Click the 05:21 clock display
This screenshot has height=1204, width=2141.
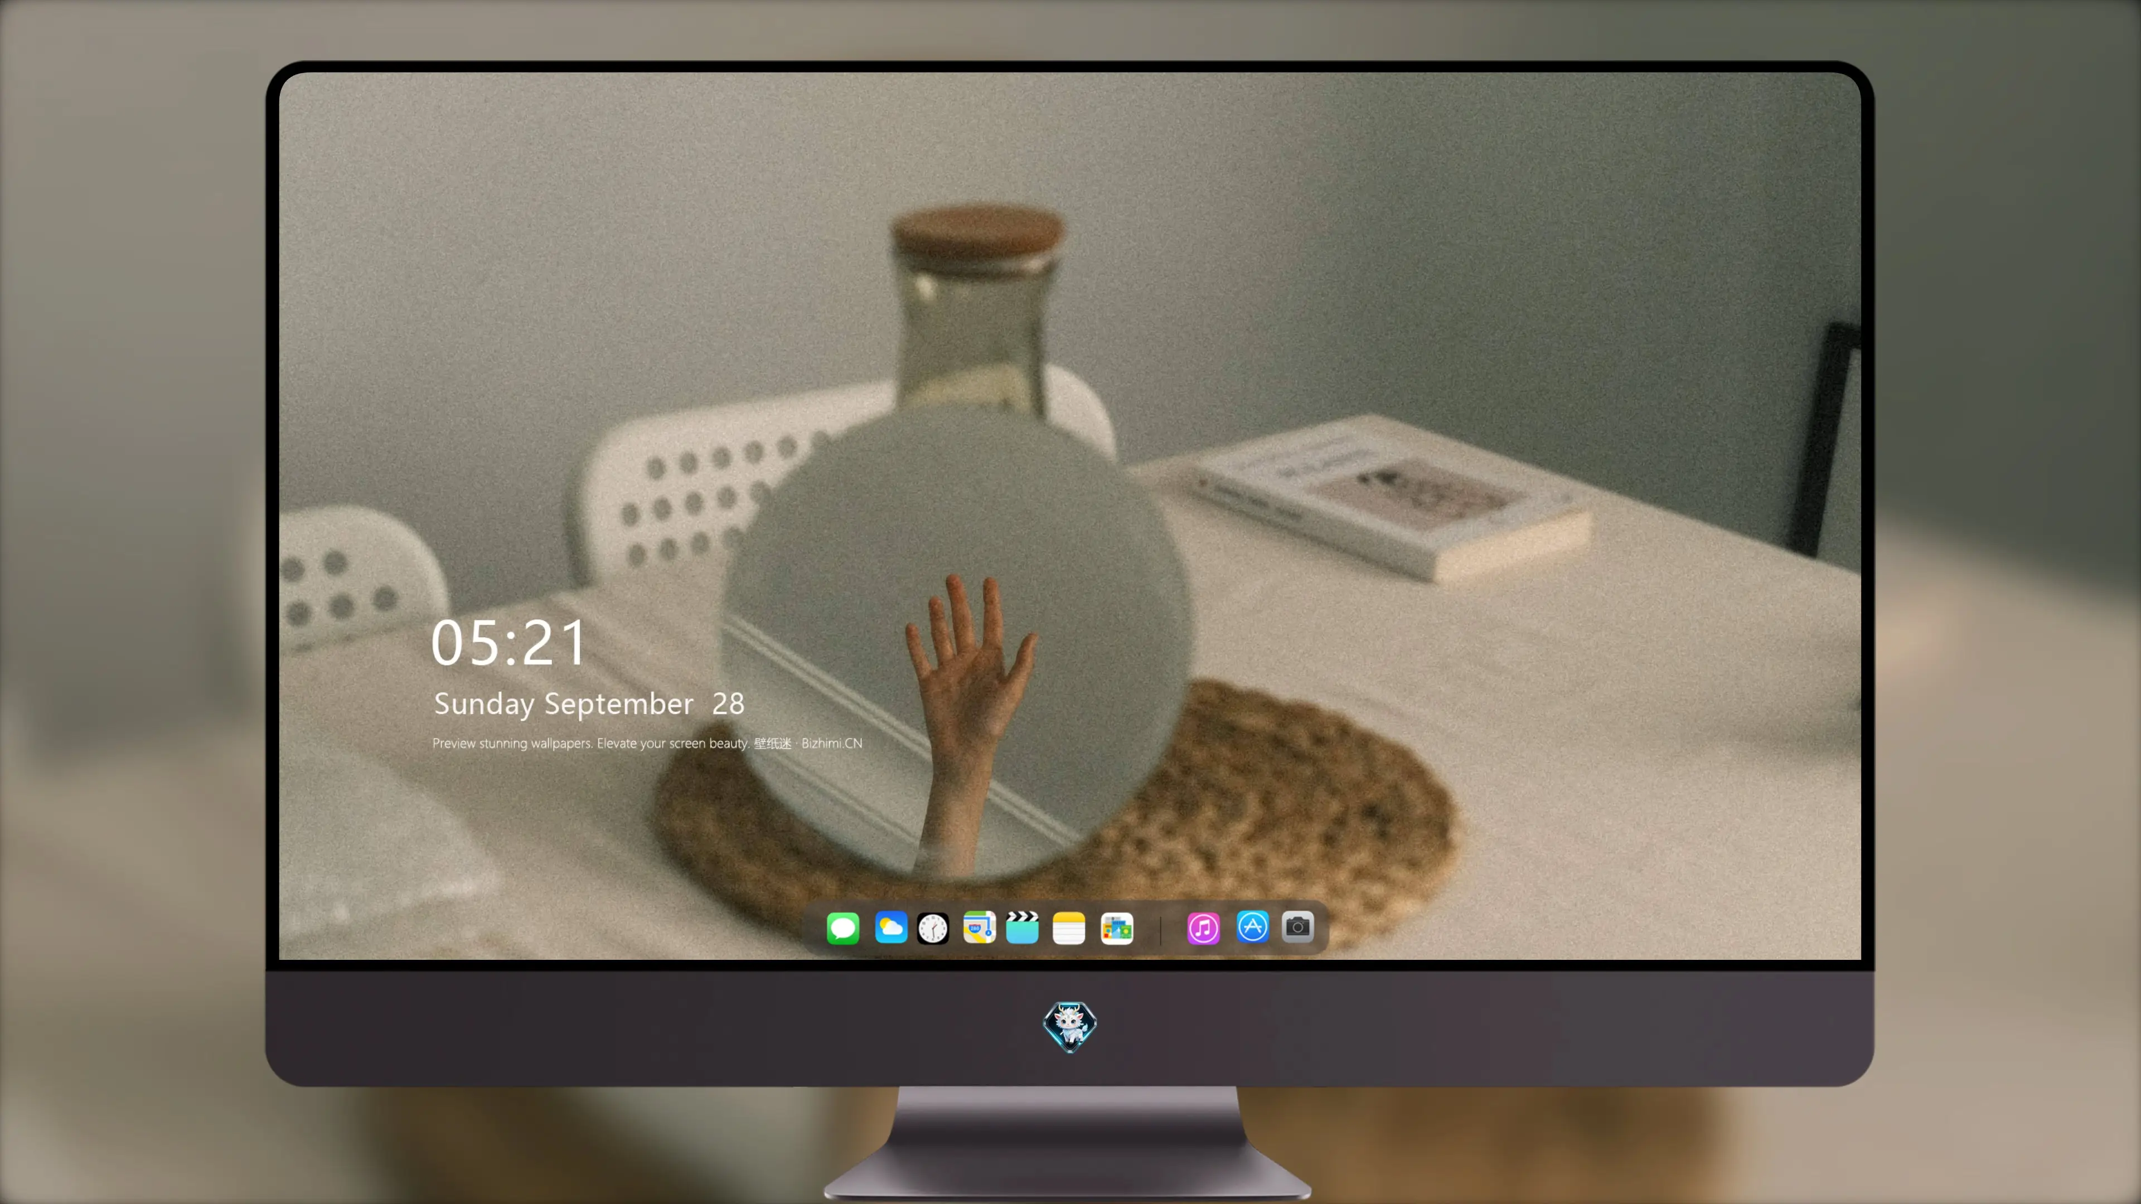(508, 642)
